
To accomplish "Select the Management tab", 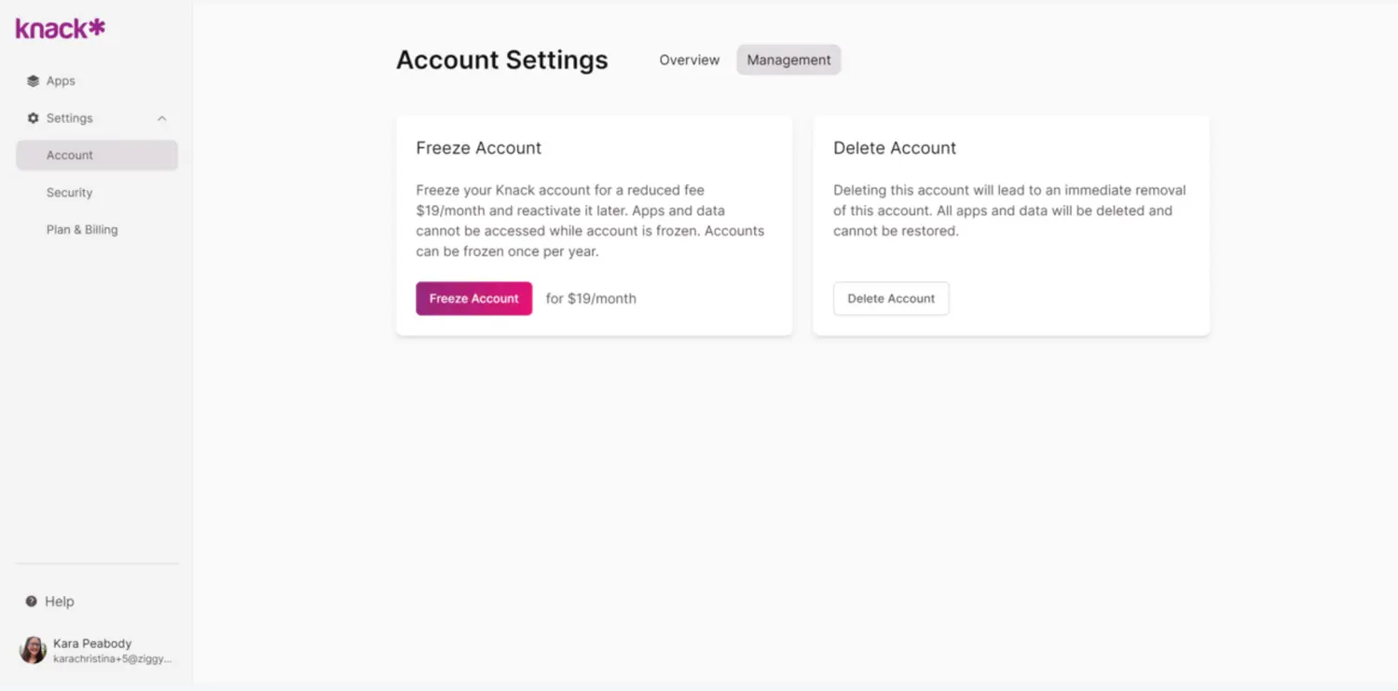I will [x=788, y=60].
